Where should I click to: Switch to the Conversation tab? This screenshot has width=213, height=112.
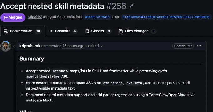click(x=23, y=31)
